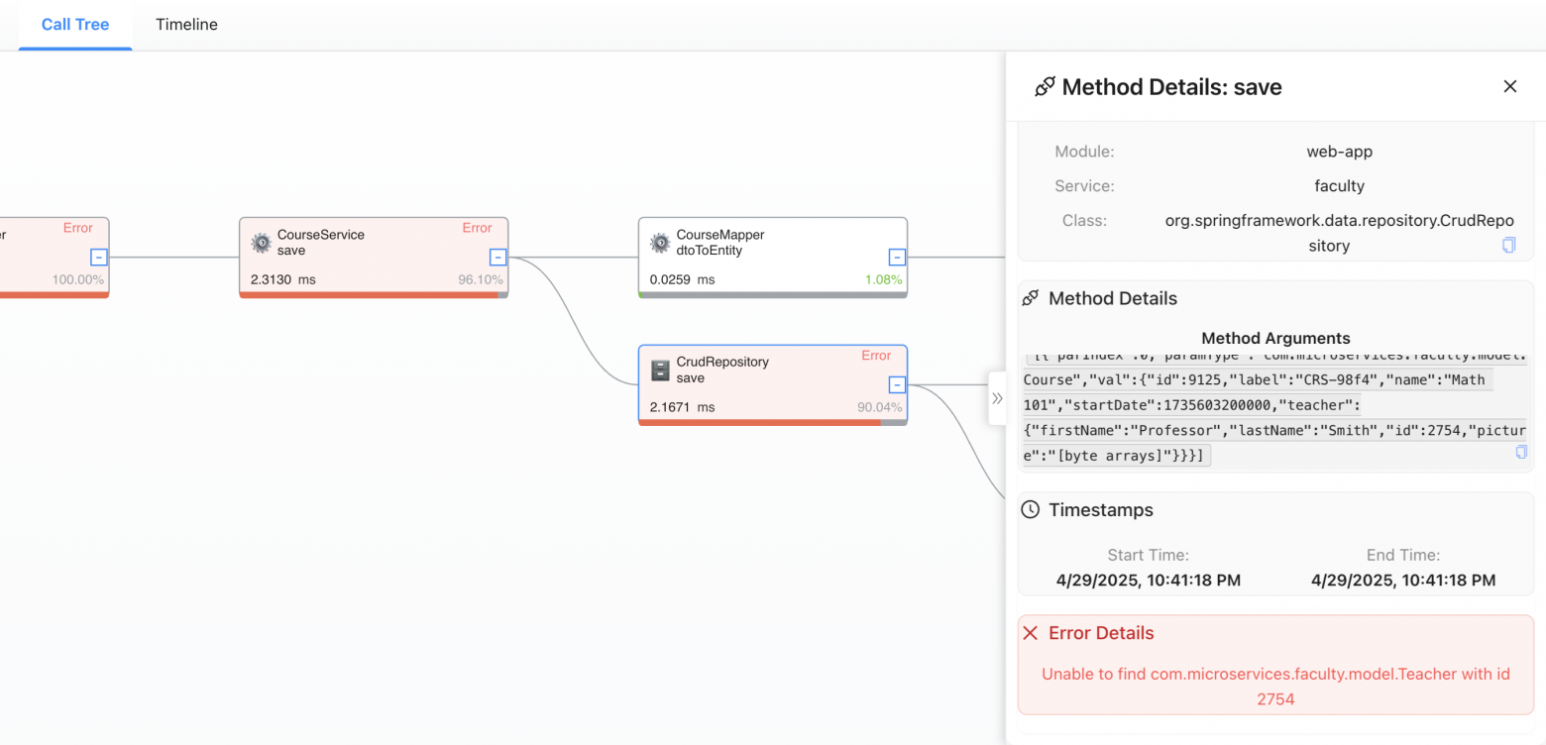
Task: Click the gear icon on CourseService node
Action: pyautogui.click(x=262, y=243)
